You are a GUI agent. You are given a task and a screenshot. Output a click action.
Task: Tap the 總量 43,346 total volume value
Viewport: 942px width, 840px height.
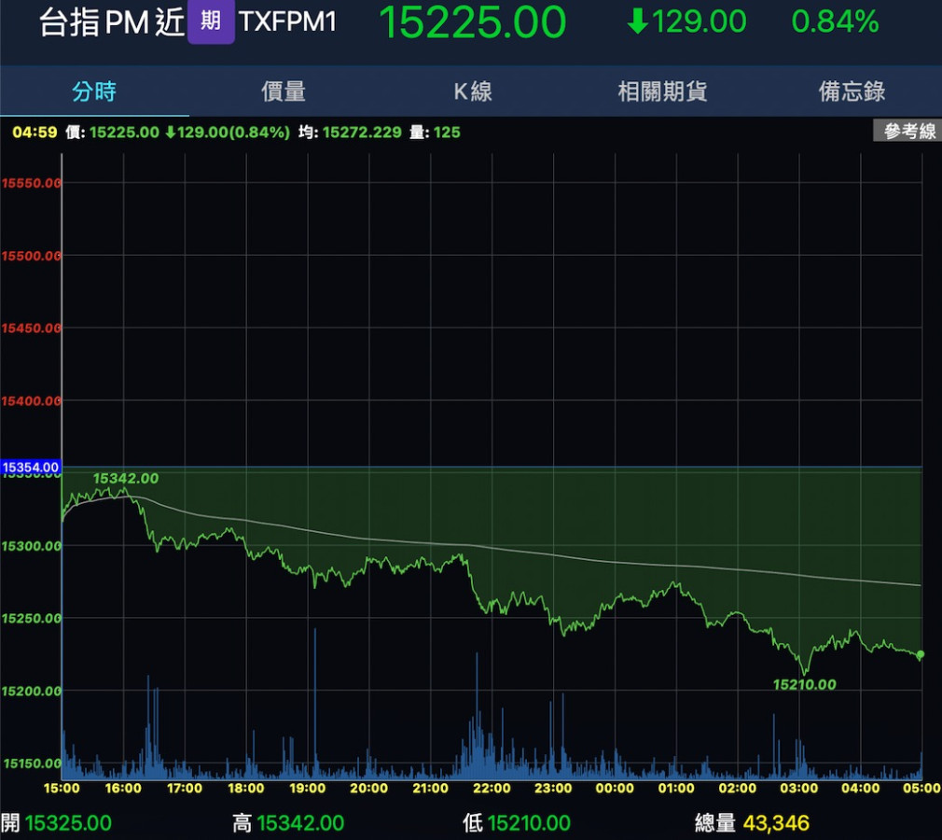pyautogui.click(x=776, y=823)
